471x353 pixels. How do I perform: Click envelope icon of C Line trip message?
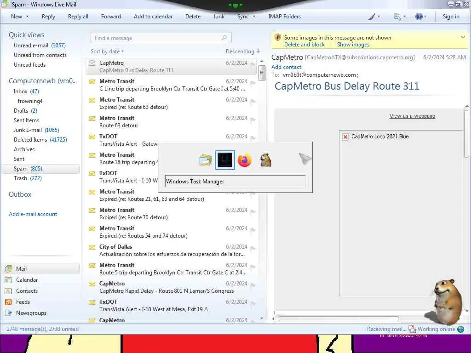click(x=92, y=82)
